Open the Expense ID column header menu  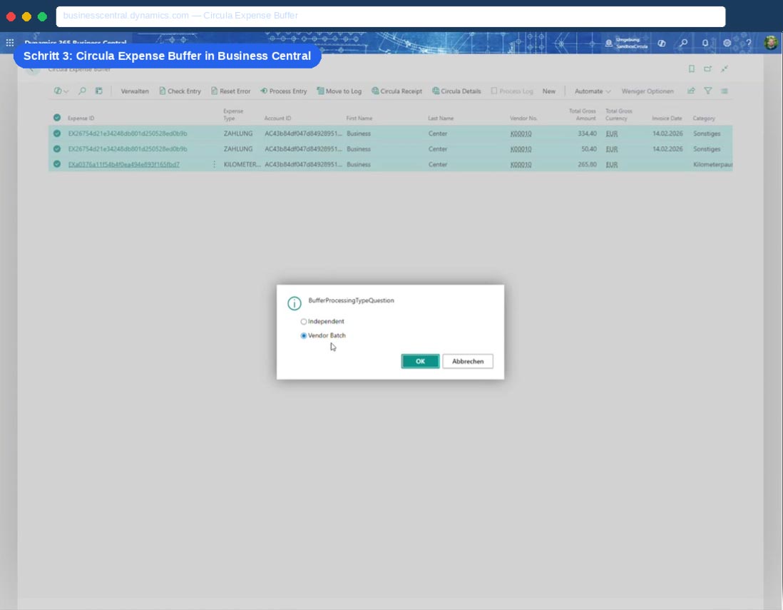click(x=81, y=118)
